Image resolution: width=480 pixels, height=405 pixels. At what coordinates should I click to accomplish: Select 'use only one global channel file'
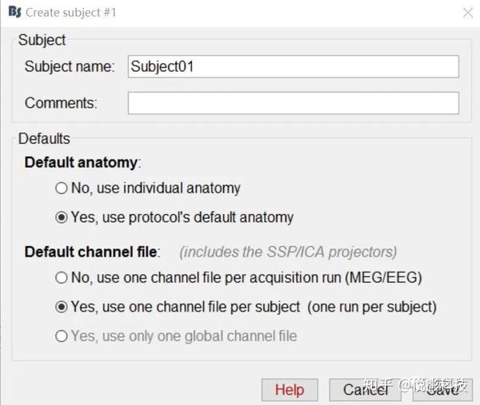pyautogui.click(x=62, y=336)
